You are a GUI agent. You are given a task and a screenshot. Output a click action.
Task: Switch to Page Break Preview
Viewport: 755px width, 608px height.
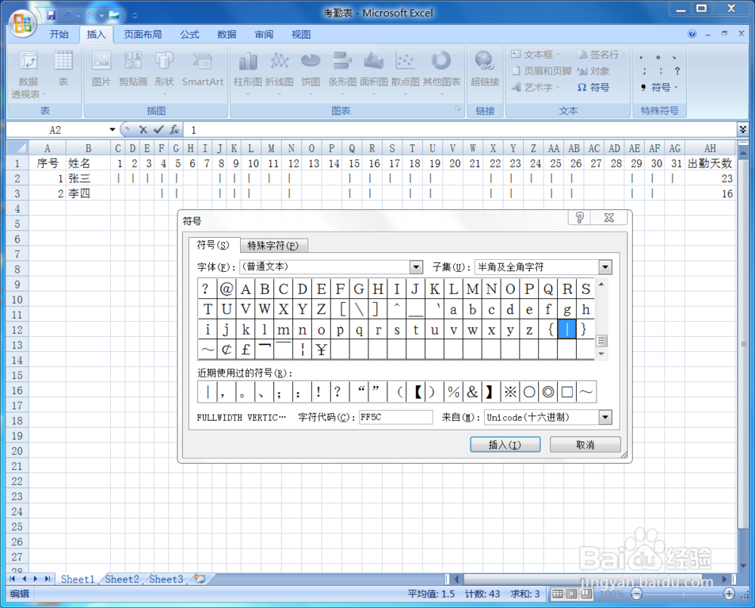(586, 594)
